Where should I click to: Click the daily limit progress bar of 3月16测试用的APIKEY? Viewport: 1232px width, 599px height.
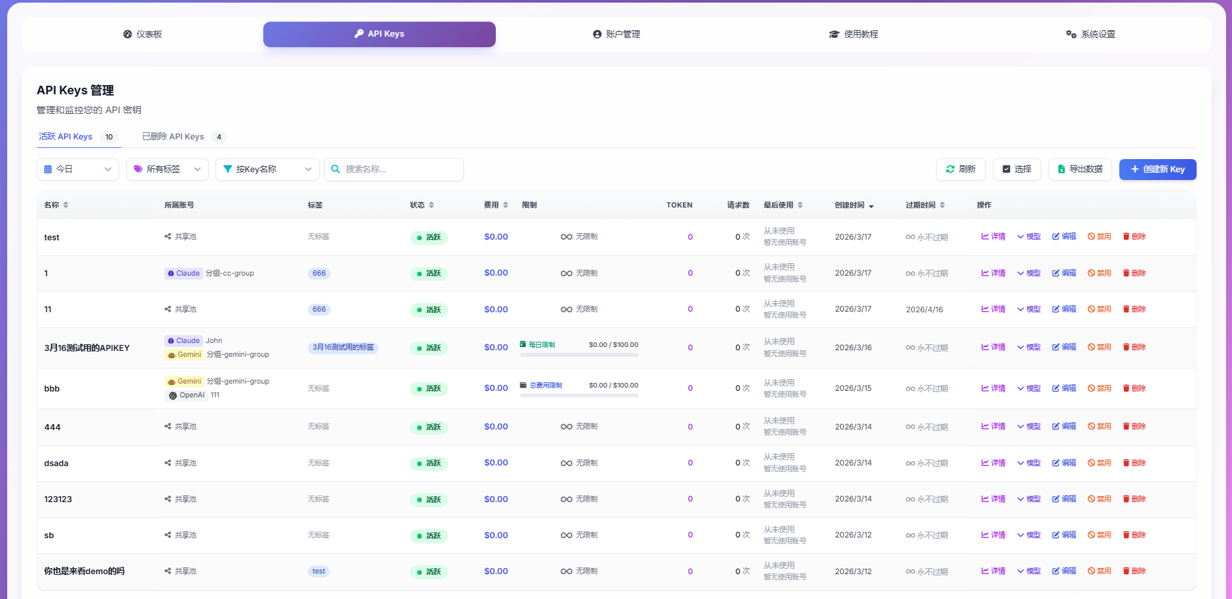click(x=579, y=355)
